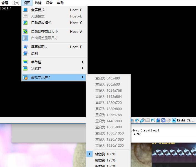Choose 重设为 1440x900
The width and height of the screenshot is (196, 167).
108,121
